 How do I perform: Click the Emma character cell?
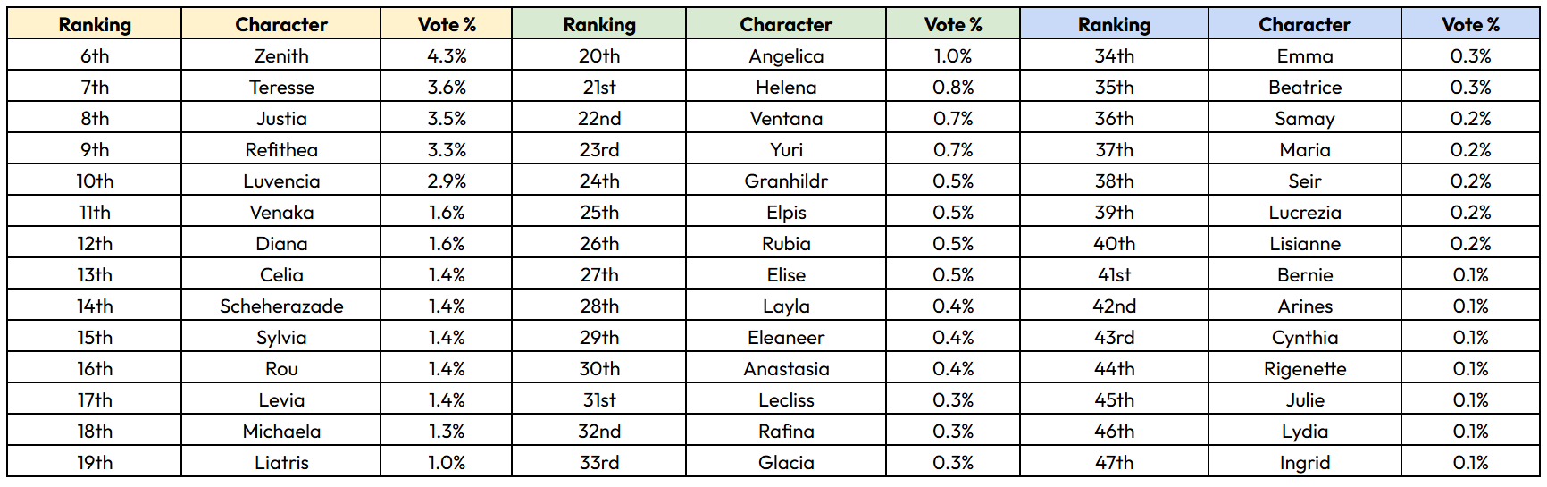click(x=1305, y=55)
